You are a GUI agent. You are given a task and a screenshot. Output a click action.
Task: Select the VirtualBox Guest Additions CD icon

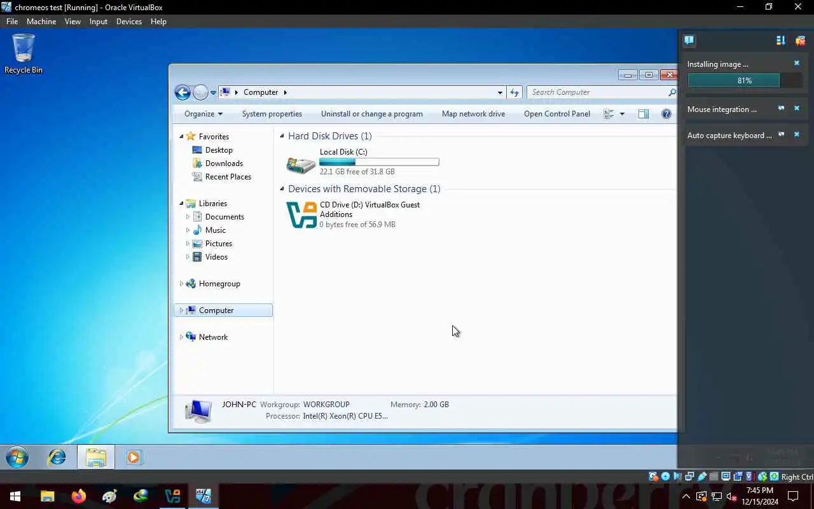click(x=301, y=215)
